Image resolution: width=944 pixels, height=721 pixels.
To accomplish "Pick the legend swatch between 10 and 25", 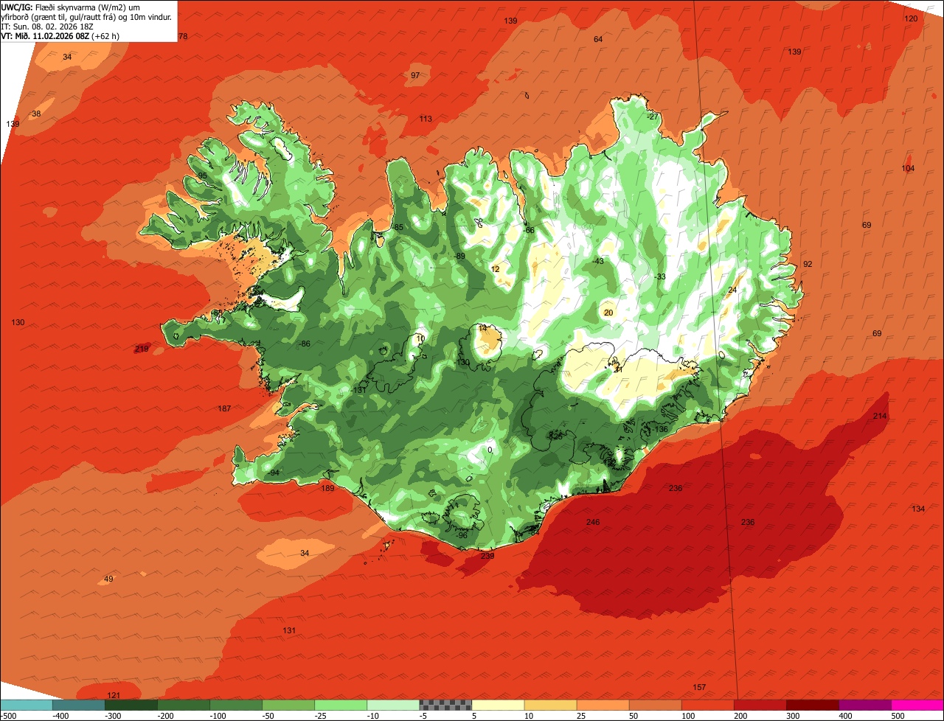I will (550, 705).
